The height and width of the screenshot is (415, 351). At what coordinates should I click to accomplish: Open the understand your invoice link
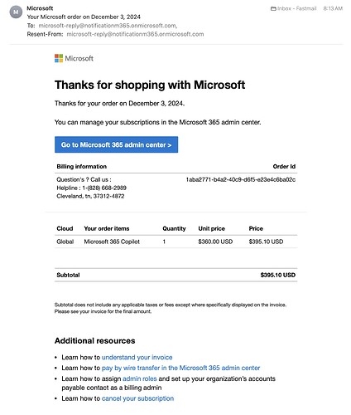137,357
